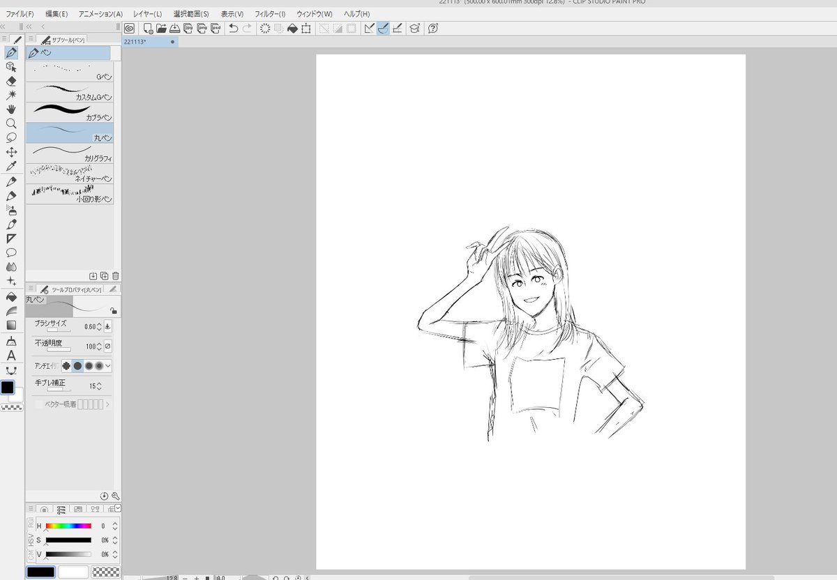Select the Hand move-canvas tool
The image size is (837, 580).
pos(11,109)
